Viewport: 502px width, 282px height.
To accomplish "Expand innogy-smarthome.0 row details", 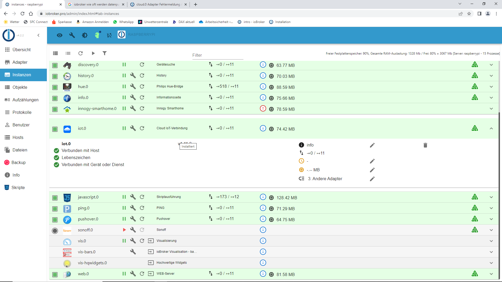I will (x=491, y=109).
